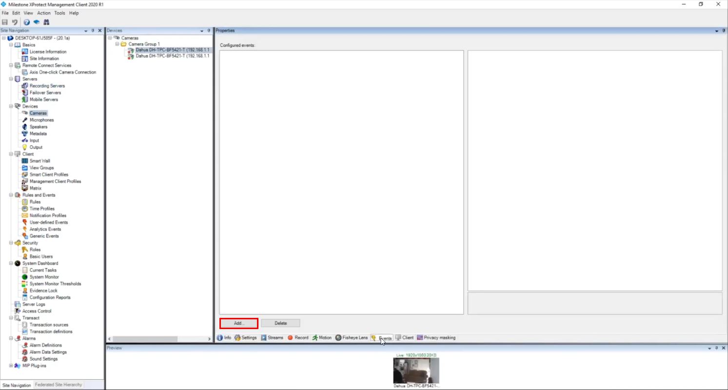Click the License Information icon
This screenshot has height=390, width=728.
(x=25, y=52)
